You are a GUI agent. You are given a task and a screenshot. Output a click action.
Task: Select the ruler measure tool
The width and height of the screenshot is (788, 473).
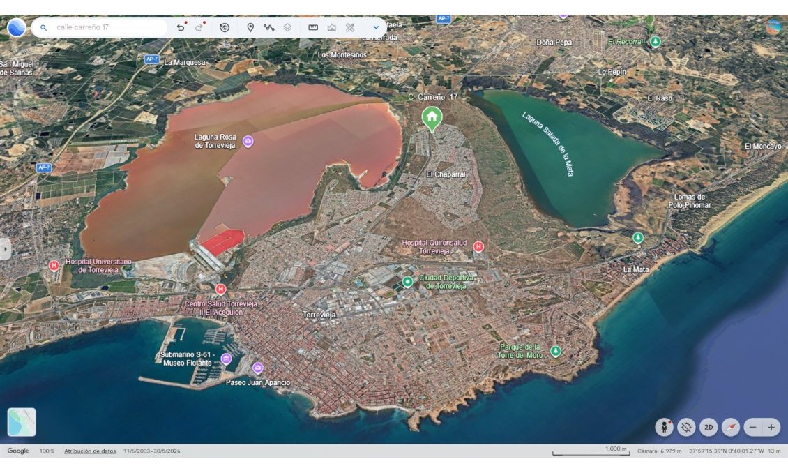313,28
